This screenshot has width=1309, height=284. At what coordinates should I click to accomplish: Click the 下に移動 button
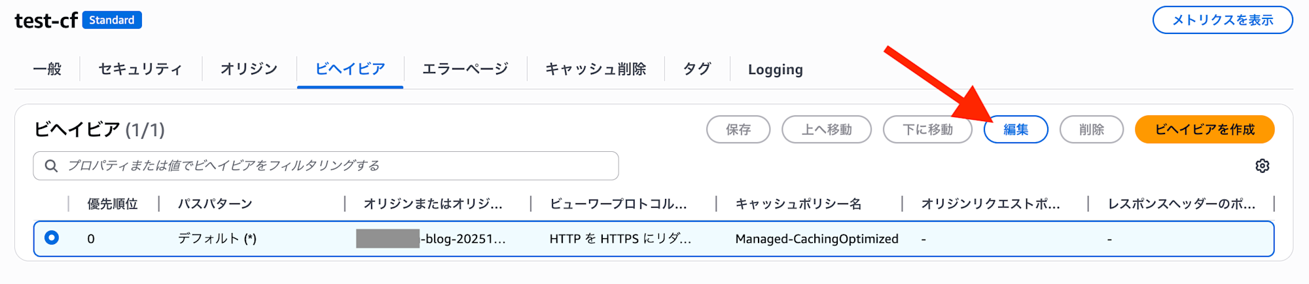pyautogui.click(x=927, y=130)
